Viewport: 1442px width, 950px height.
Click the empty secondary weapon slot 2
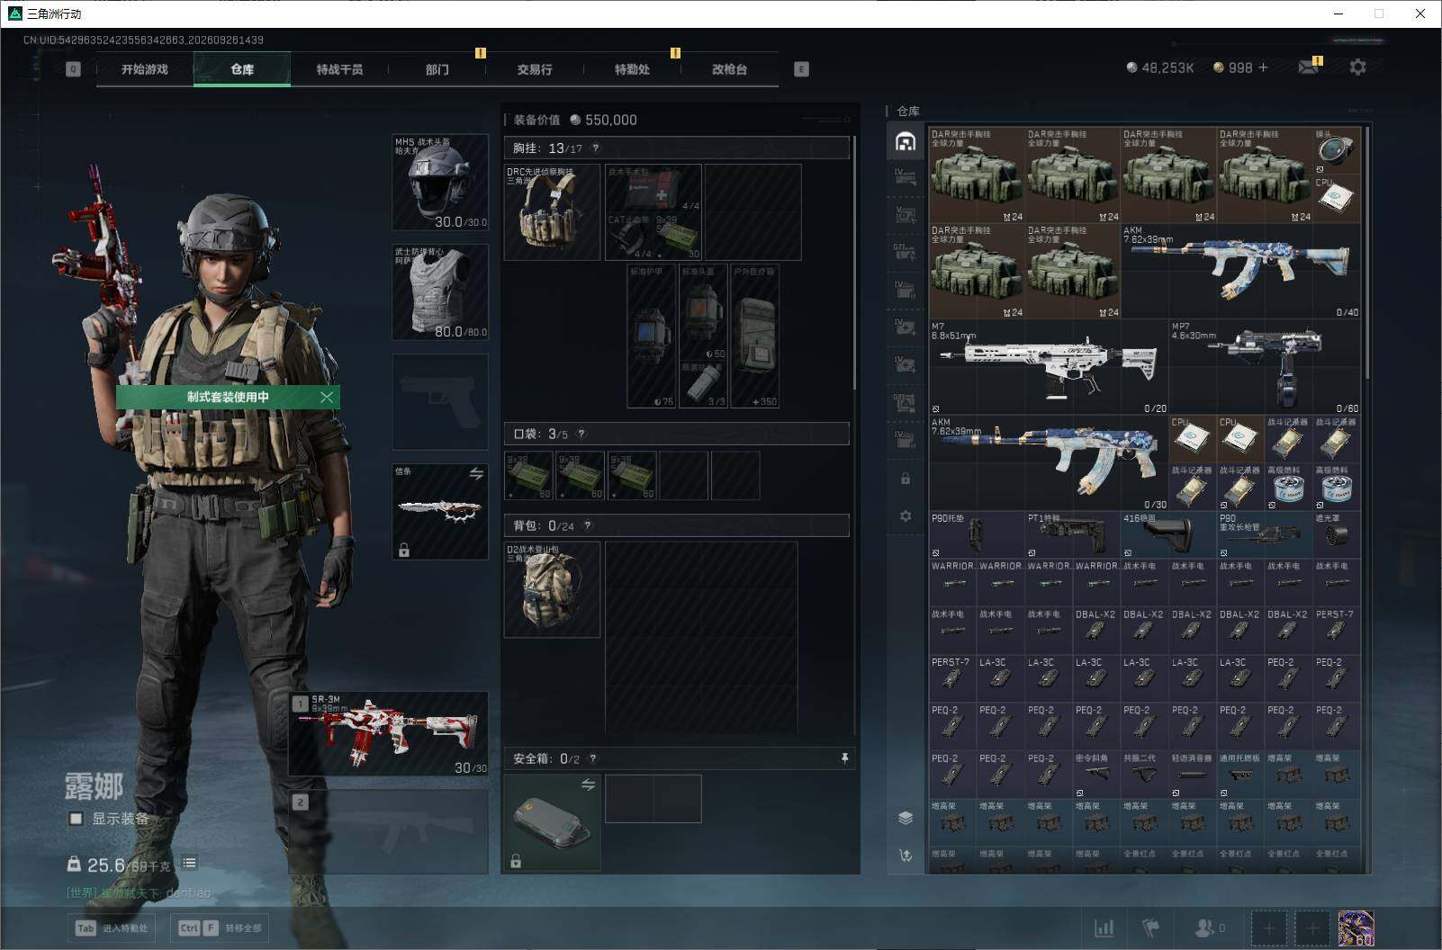[388, 832]
